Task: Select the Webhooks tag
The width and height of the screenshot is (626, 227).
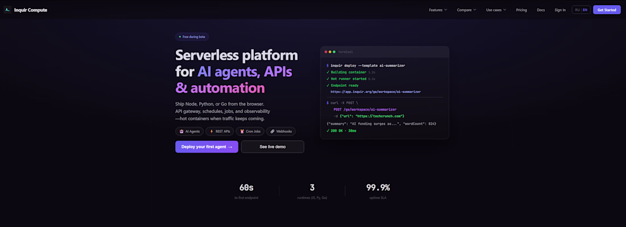Action: (281, 132)
